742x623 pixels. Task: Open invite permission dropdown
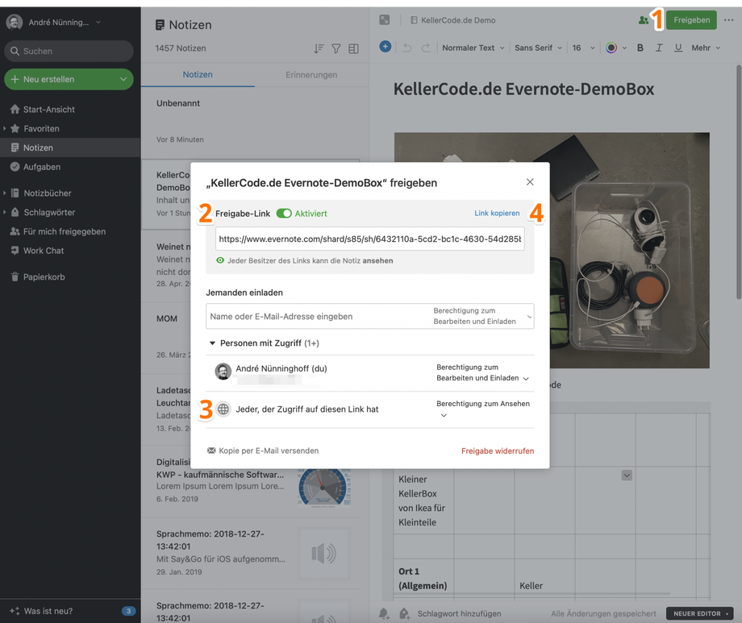482,316
